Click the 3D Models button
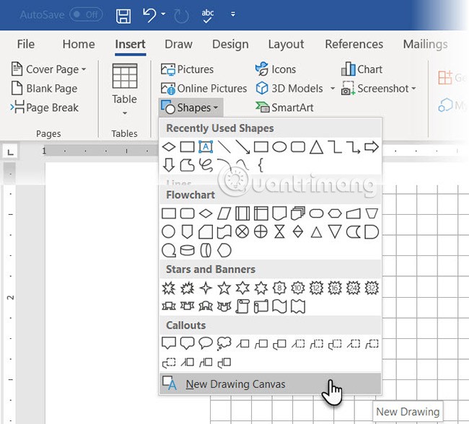The height and width of the screenshot is (424, 469). [x=289, y=88]
